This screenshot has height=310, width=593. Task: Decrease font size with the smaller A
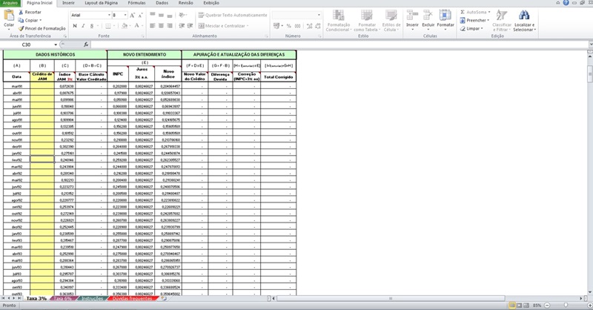pos(140,15)
